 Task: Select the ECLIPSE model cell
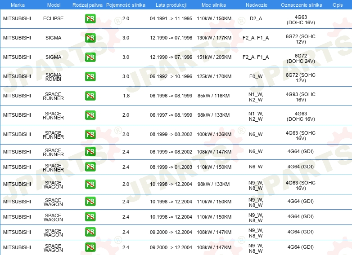[53, 19]
